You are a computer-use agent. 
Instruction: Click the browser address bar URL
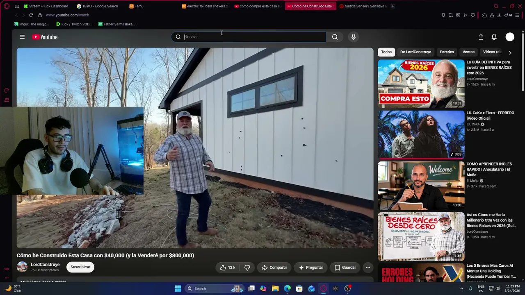click(x=67, y=15)
